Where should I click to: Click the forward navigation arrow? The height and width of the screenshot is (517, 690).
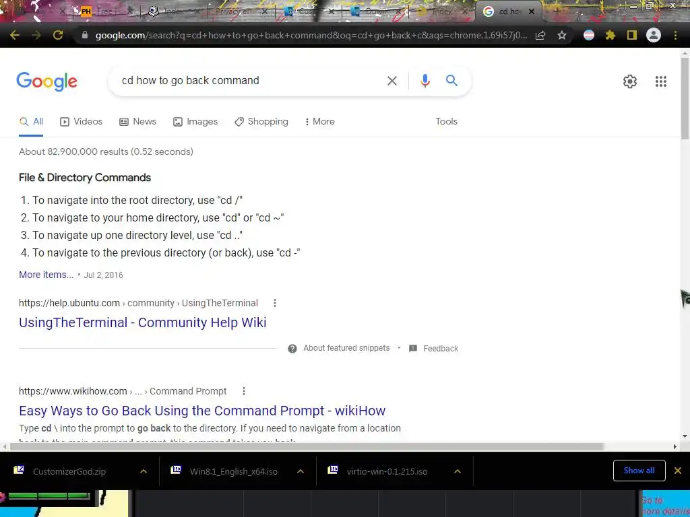[36, 35]
